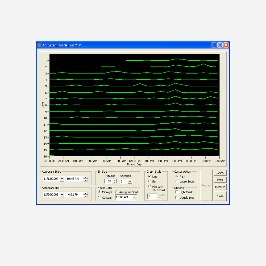Choose Lasso Zoom cursor action

177,181
